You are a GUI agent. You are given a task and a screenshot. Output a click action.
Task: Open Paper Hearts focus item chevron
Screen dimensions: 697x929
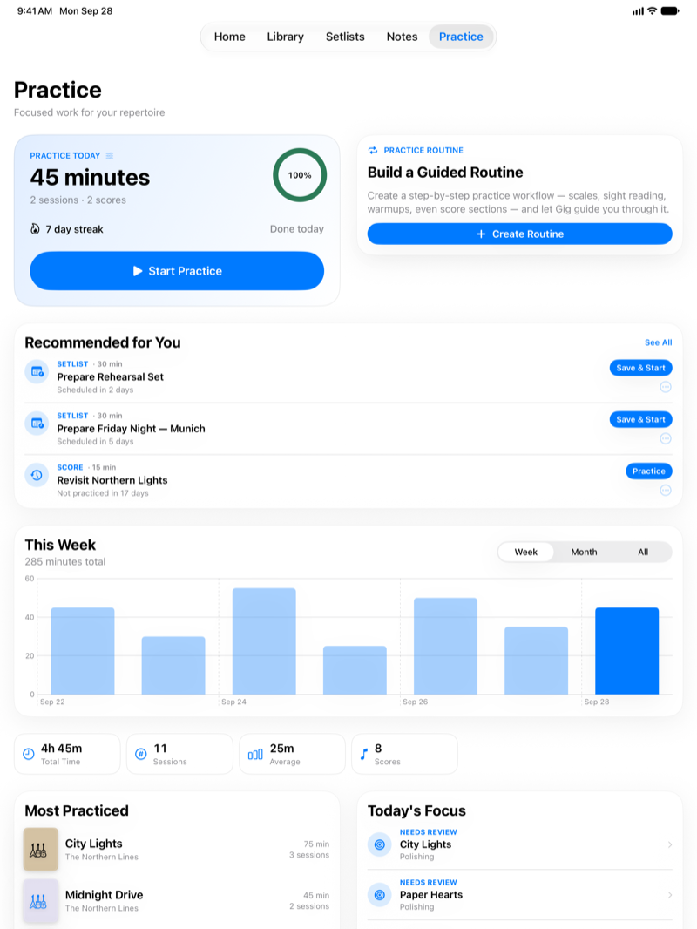click(670, 895)
